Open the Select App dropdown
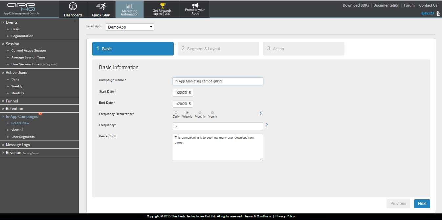 pos(130,27)
